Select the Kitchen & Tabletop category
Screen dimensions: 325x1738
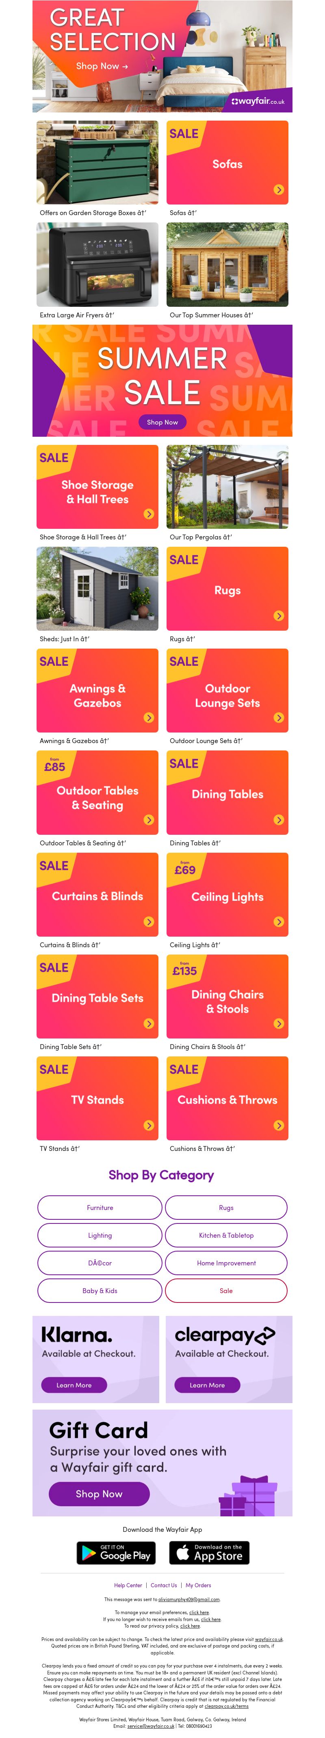[x=226, y=1235]
